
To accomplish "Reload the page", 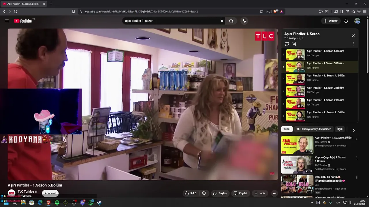I will (x=16, y=11).
